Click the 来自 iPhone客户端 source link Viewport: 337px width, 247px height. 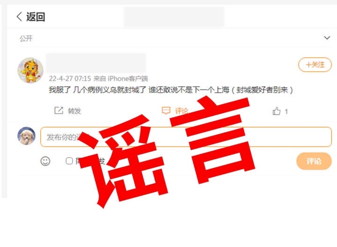(121, 79)
